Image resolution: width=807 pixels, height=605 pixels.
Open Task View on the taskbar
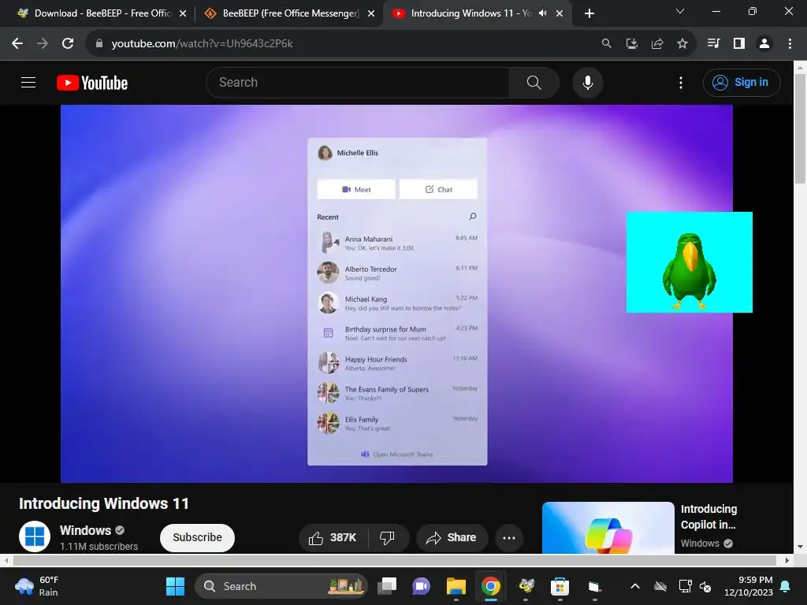tap(387, 586)
